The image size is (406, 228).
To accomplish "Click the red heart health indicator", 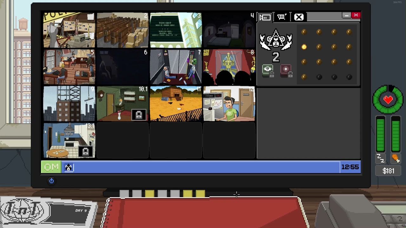I will tap(388, 100).
